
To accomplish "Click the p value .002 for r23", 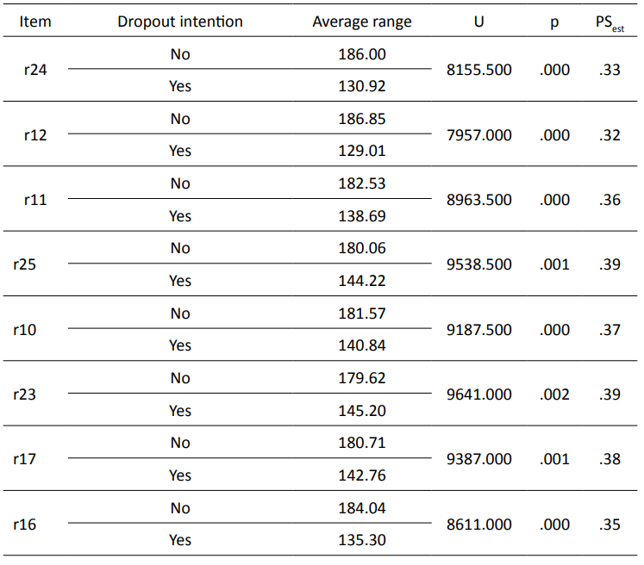I will (x=554, y=394).
